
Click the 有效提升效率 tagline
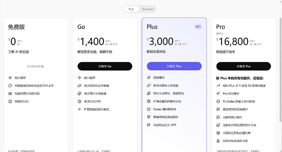226,52
